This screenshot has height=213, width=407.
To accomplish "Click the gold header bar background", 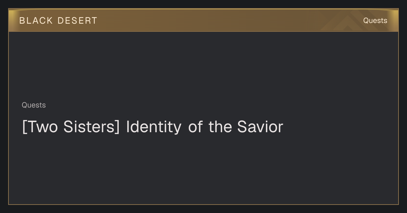I will [203, 20].
